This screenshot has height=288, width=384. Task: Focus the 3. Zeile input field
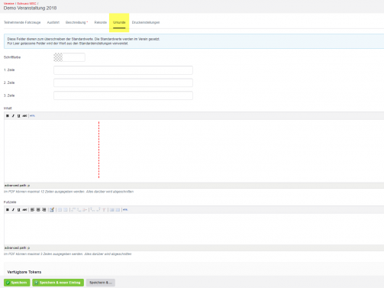click(x=123, y=95)
